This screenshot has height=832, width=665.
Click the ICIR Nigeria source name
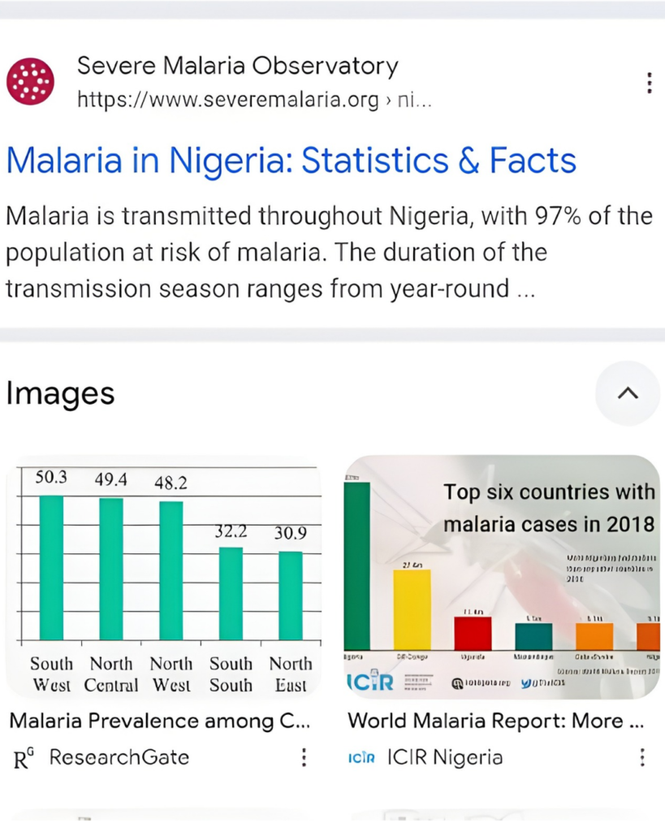click(x=445, y=757)
